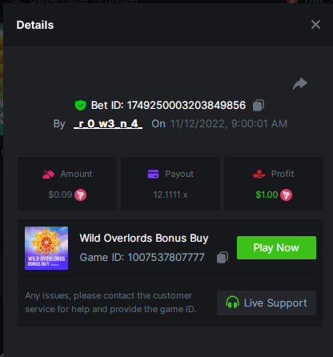Click the Play Now button
The width and height of the screenshot is (333, 357).
pos(276,247)
